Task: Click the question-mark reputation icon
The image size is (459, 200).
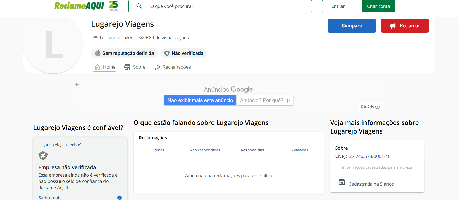Action: tap(98, 53)
